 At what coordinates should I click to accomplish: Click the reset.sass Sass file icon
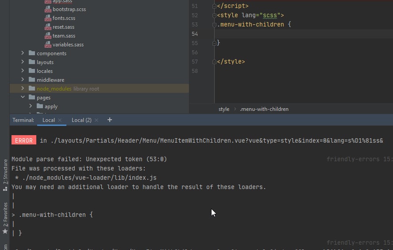48,27
